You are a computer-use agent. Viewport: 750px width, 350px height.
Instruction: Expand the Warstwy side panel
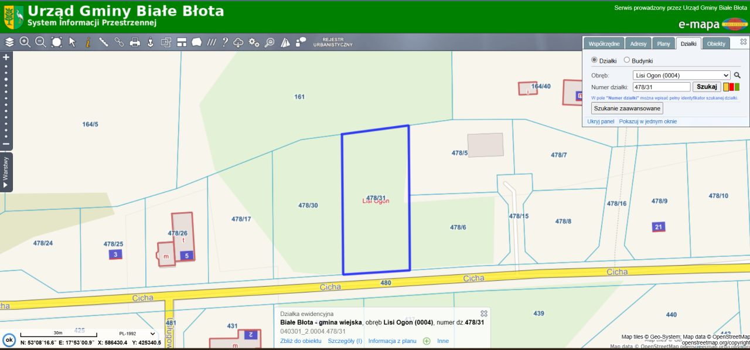[x=6, y=172]
